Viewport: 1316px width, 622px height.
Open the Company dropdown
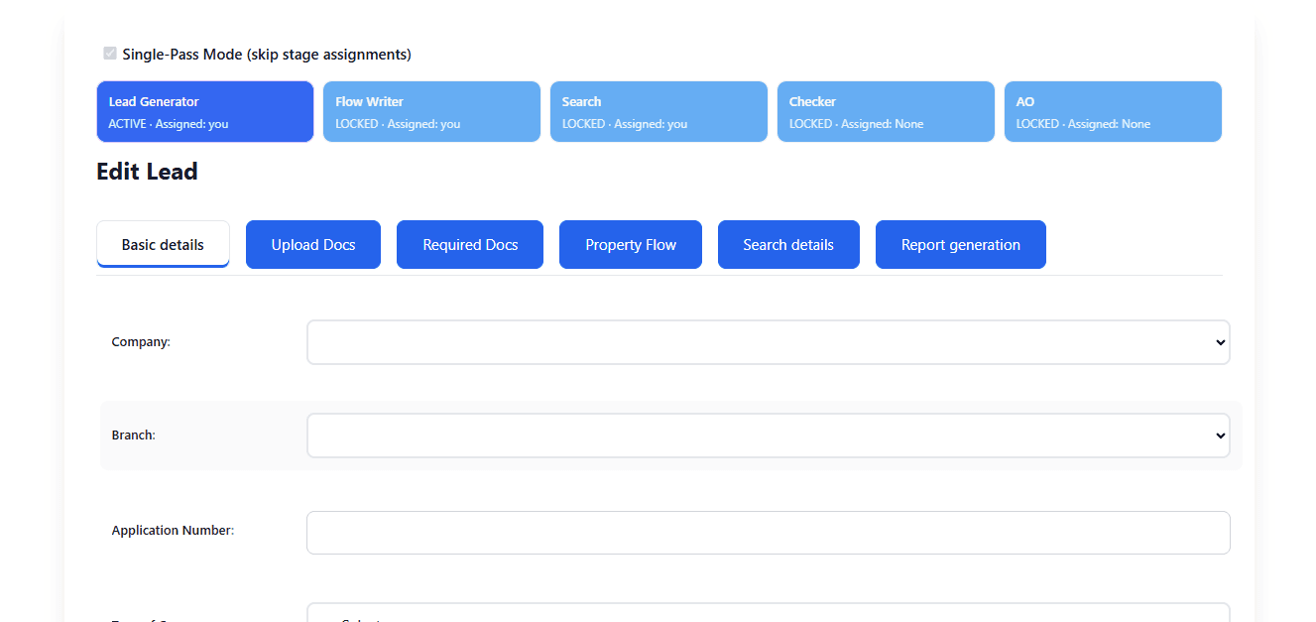pyautogui.click(x=769, y=341)
